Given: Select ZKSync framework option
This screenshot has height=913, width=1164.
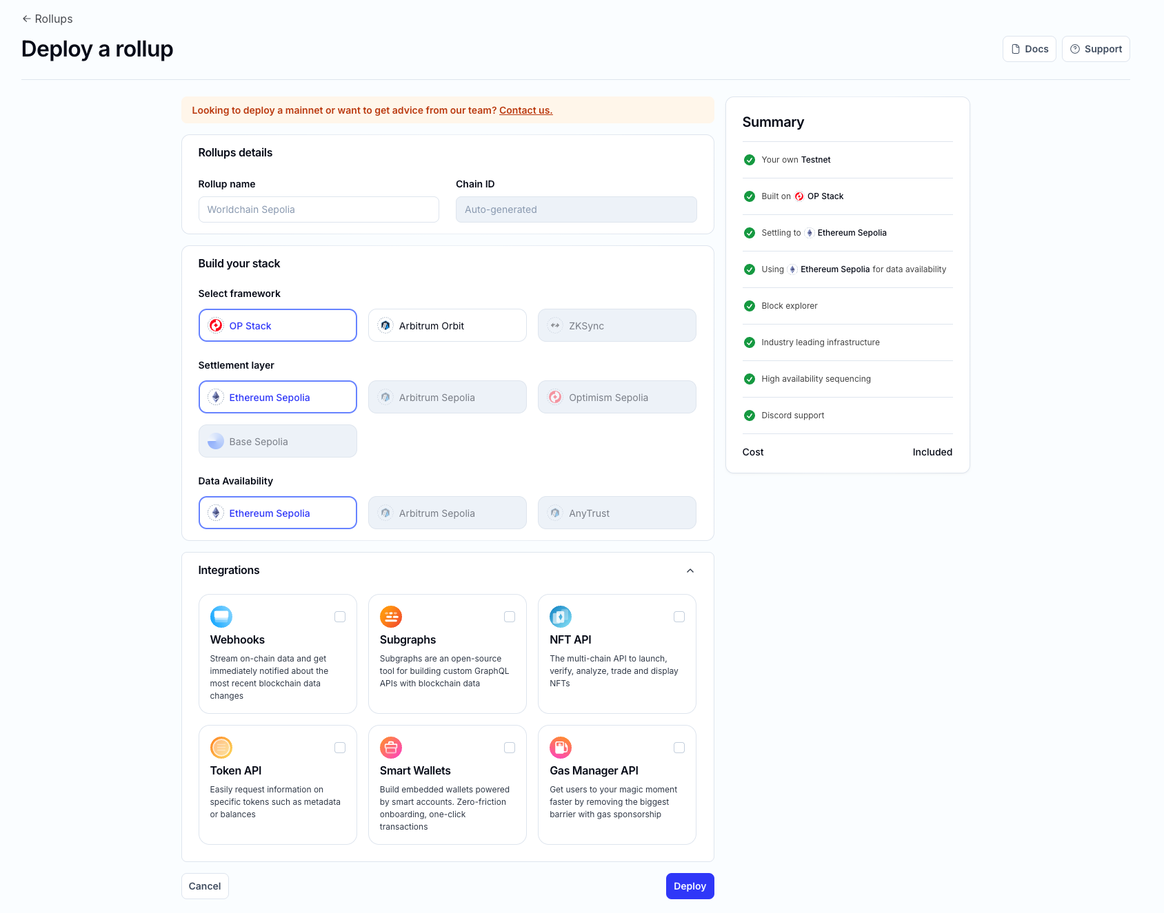Looking at the screenshot, I should coord(616,325).
